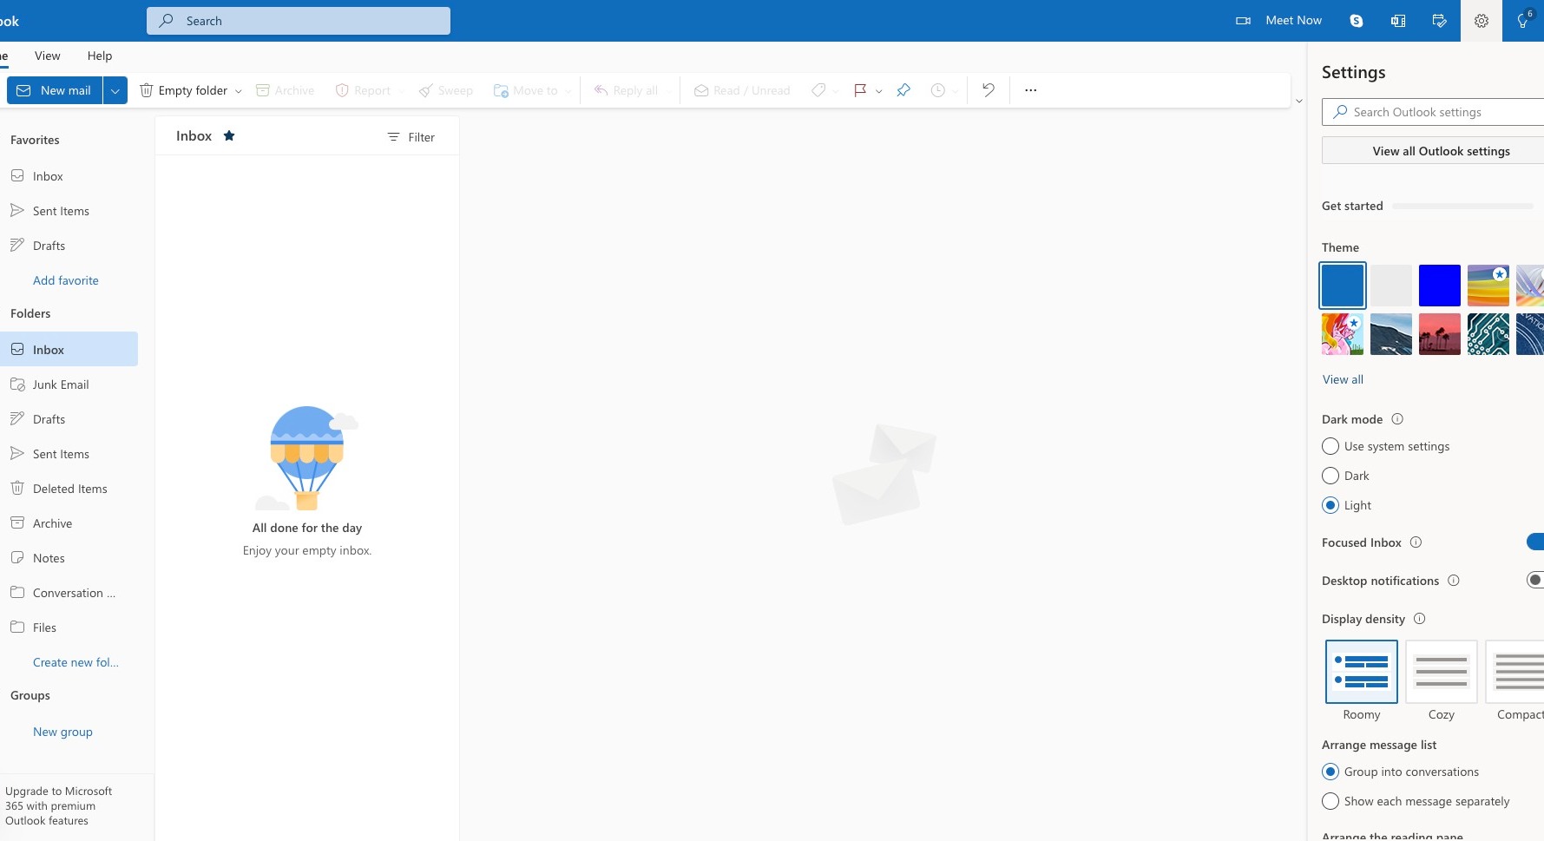This screenshot has width=1544, height=841.
Task: Toggle the Focused Inbox switch
Action: [1535, 542]
